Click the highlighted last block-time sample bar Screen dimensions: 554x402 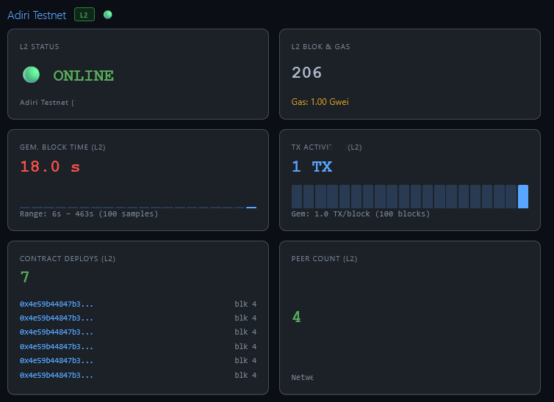(x=251, y=208)
